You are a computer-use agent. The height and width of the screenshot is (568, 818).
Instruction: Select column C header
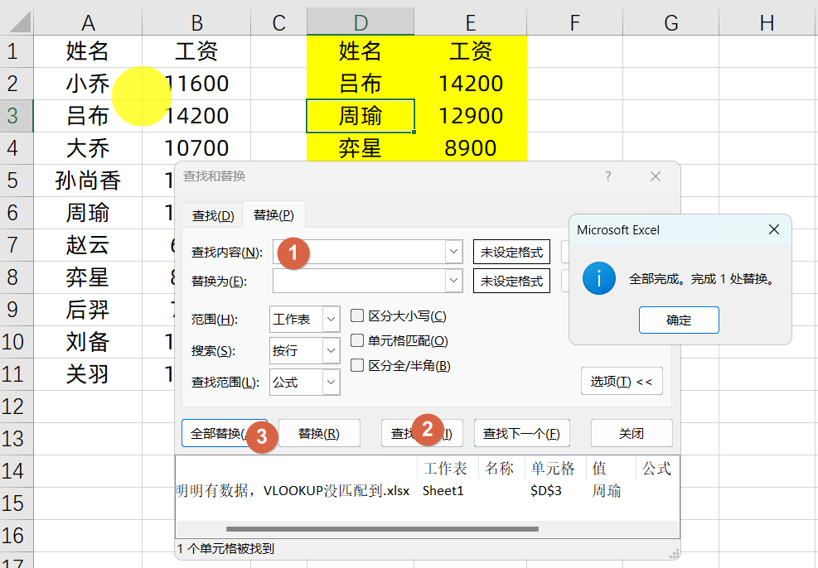point(278,22)
